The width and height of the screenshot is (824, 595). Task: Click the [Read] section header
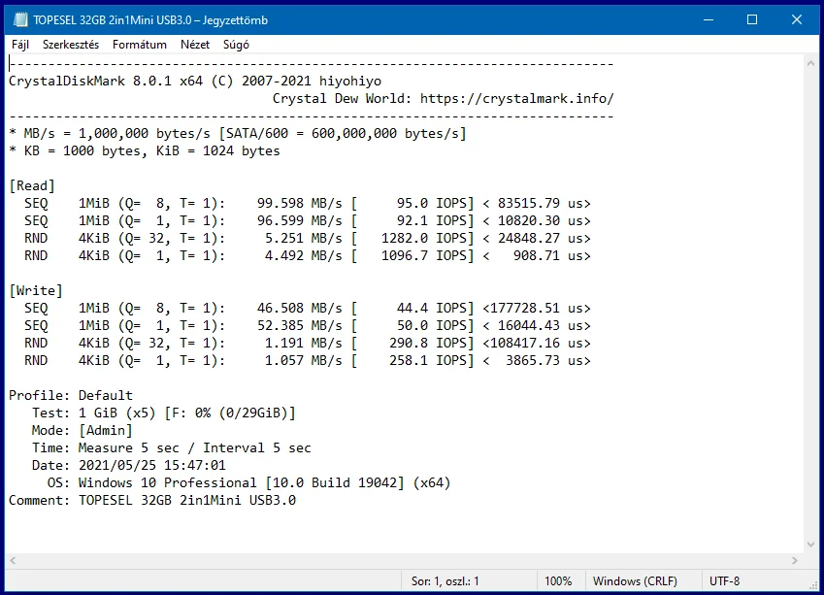click(31, 185)
